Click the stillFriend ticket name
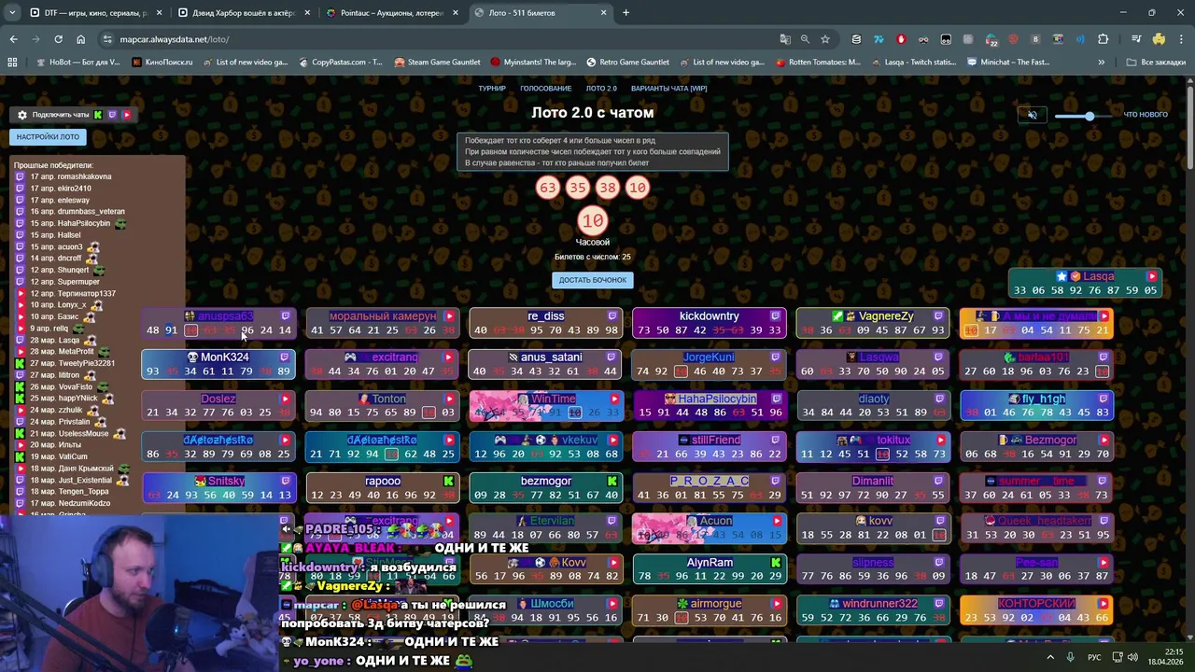The image size is (1195, 672). (x=716, y=440)
